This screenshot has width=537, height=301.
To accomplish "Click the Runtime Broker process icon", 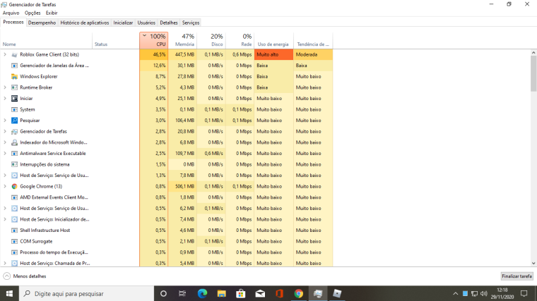I will tap(14, 87).
